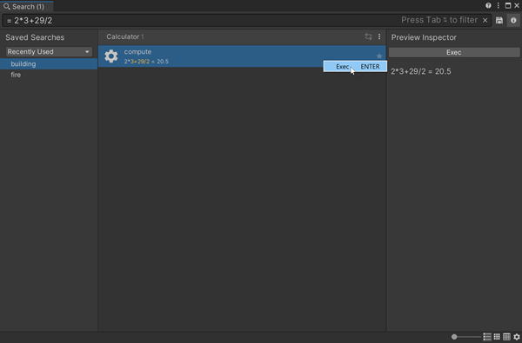The height and width of the screenshot is (343, 522).
Task: Mark compute result as favorite star
Action: tap(379, 56)
